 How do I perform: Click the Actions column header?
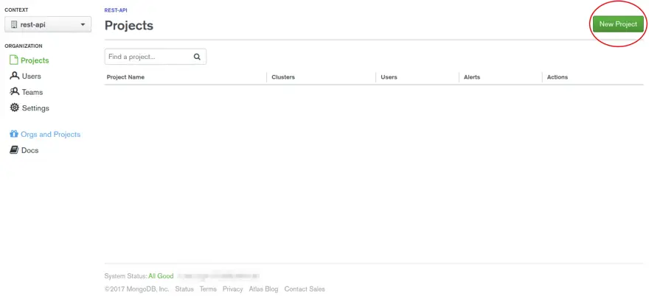click(558, 77)
